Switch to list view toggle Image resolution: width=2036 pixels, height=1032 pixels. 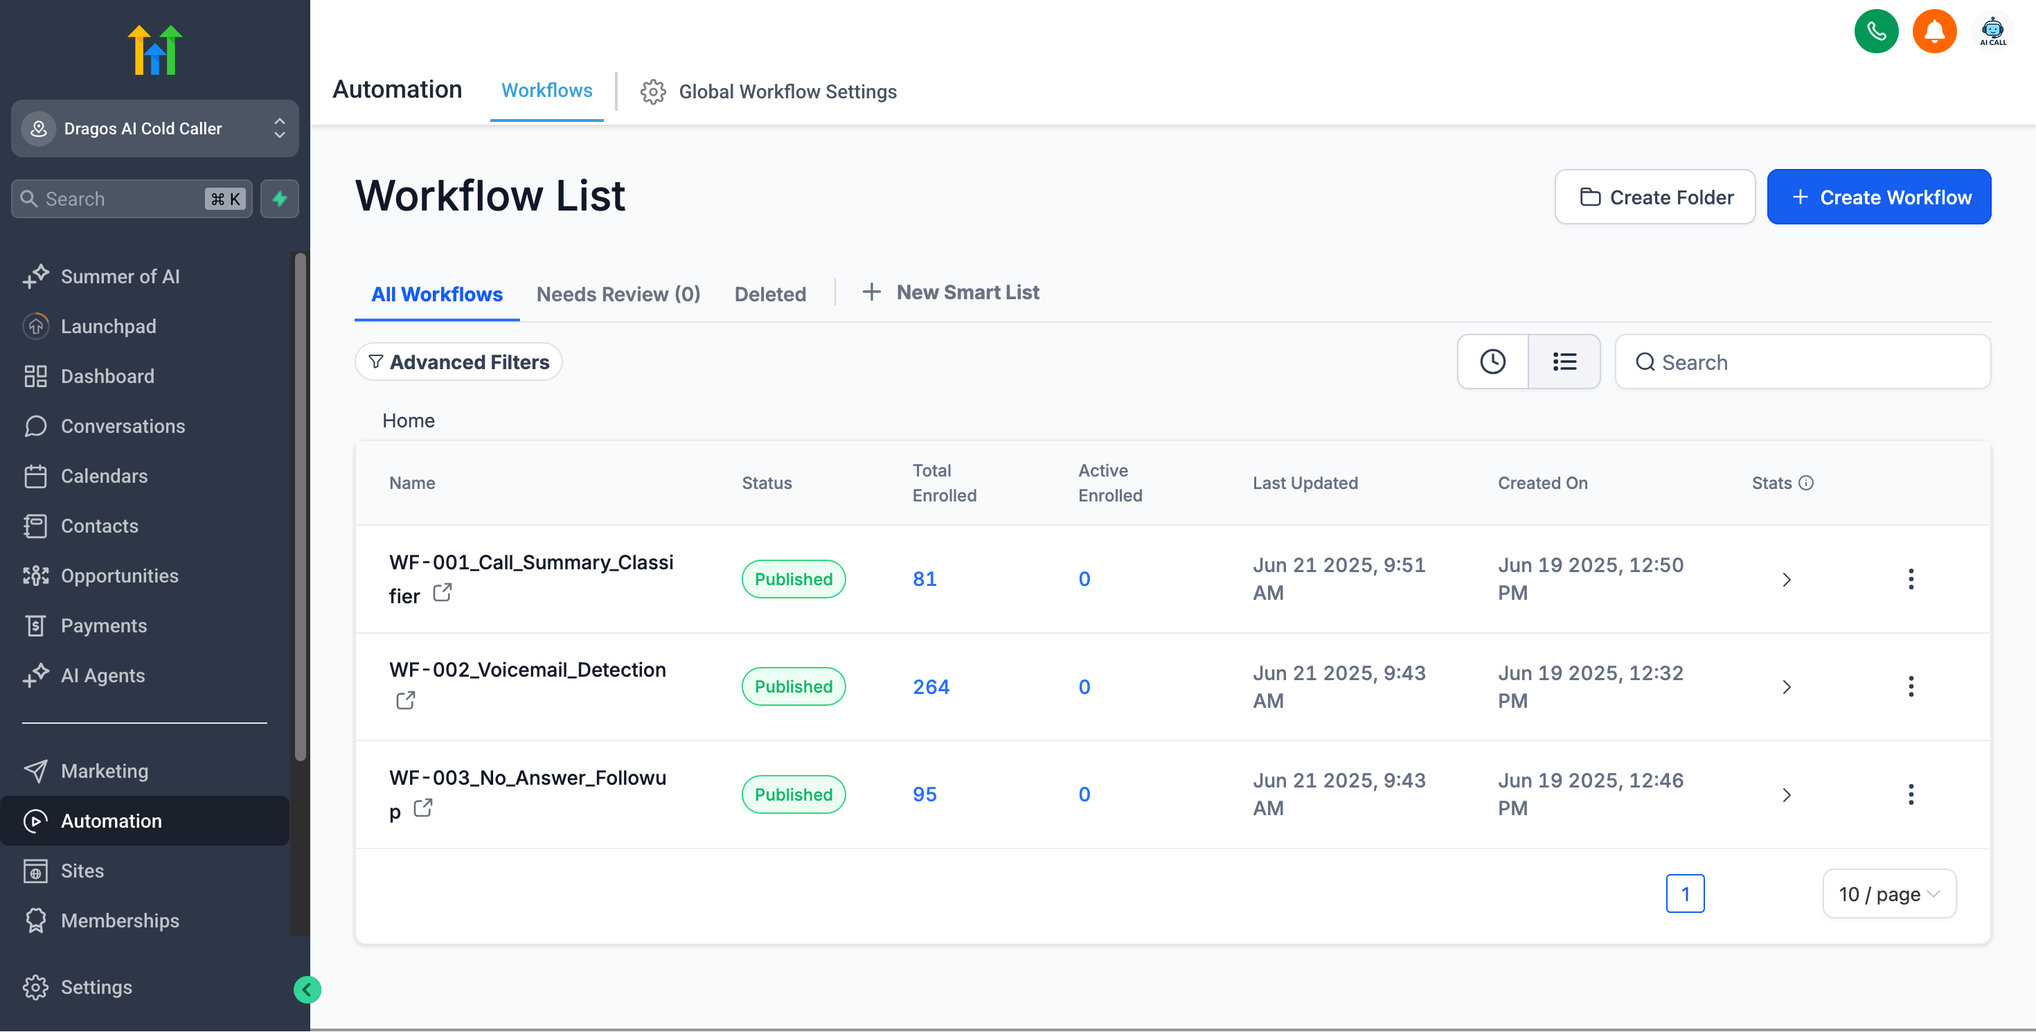pos(1564,362)
